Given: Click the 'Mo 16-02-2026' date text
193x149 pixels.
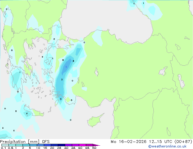Looking at the screenshot, I should pos(128,142).
